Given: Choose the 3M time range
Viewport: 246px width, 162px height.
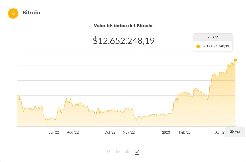Looking at the screenshot, I should (x=128, y=152).
